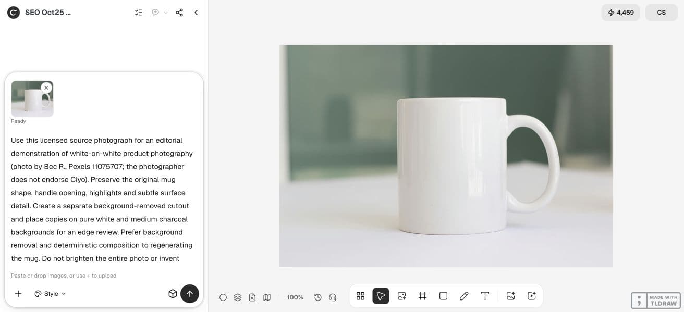The height and width of the screenshot is (312, 684).
Task: Click the 4,459 credits button
Action: [620, 13]
